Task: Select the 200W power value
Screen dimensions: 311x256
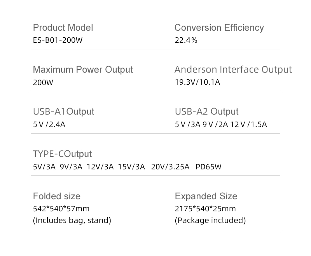Action: pyautogui.click(x=43, y=82)
